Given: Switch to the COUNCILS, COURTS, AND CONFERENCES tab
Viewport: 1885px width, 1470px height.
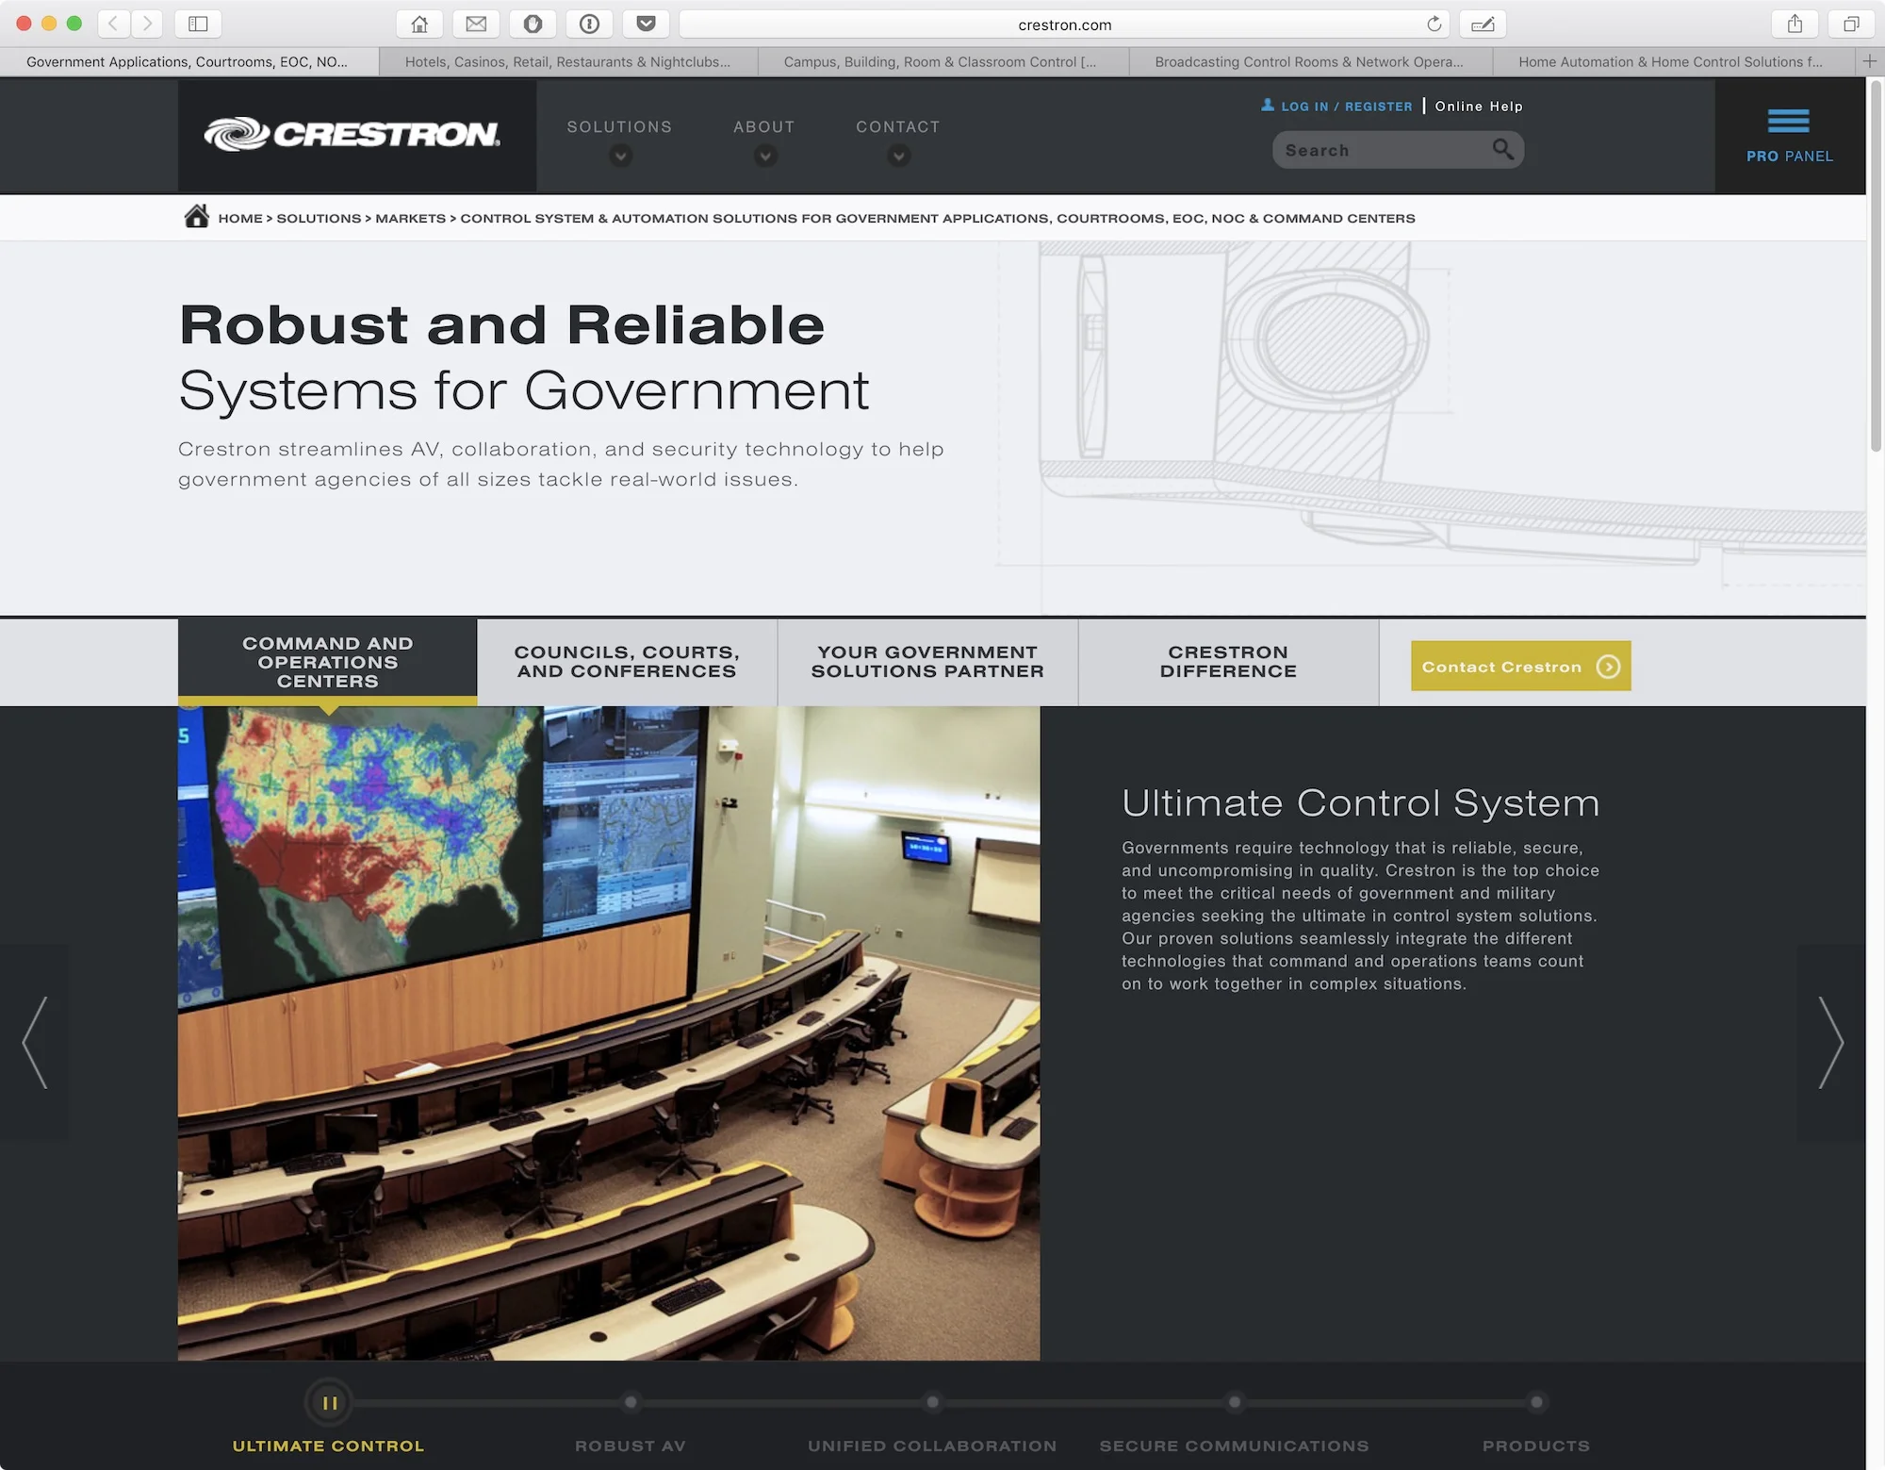Looking at the screenshot, I should point(626,661).
